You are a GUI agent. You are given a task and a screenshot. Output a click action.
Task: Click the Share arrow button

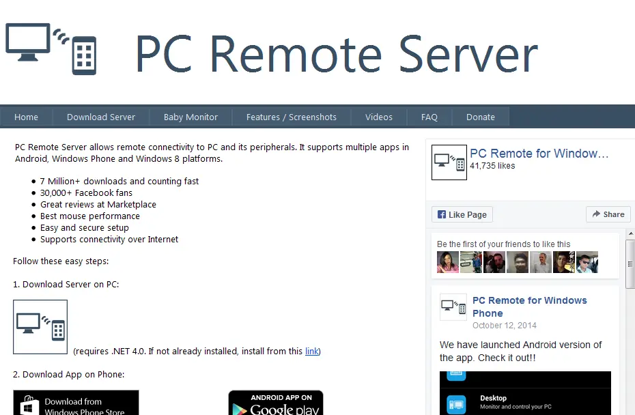(x=608, y=214)
